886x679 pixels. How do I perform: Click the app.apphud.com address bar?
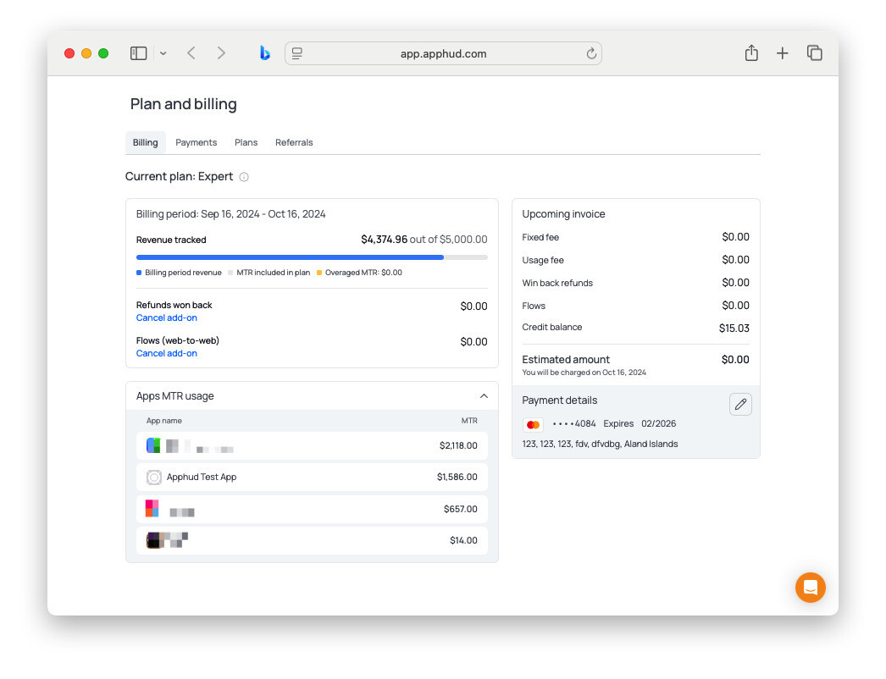coord(443,53)
